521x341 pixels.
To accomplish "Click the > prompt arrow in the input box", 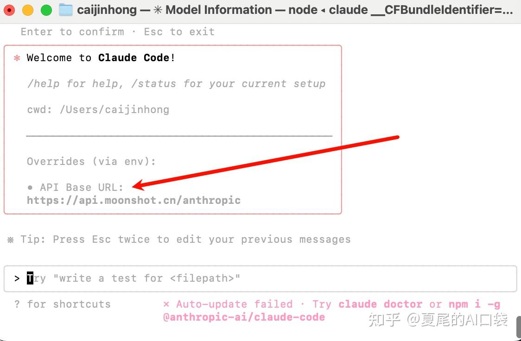I will [17, 278].
